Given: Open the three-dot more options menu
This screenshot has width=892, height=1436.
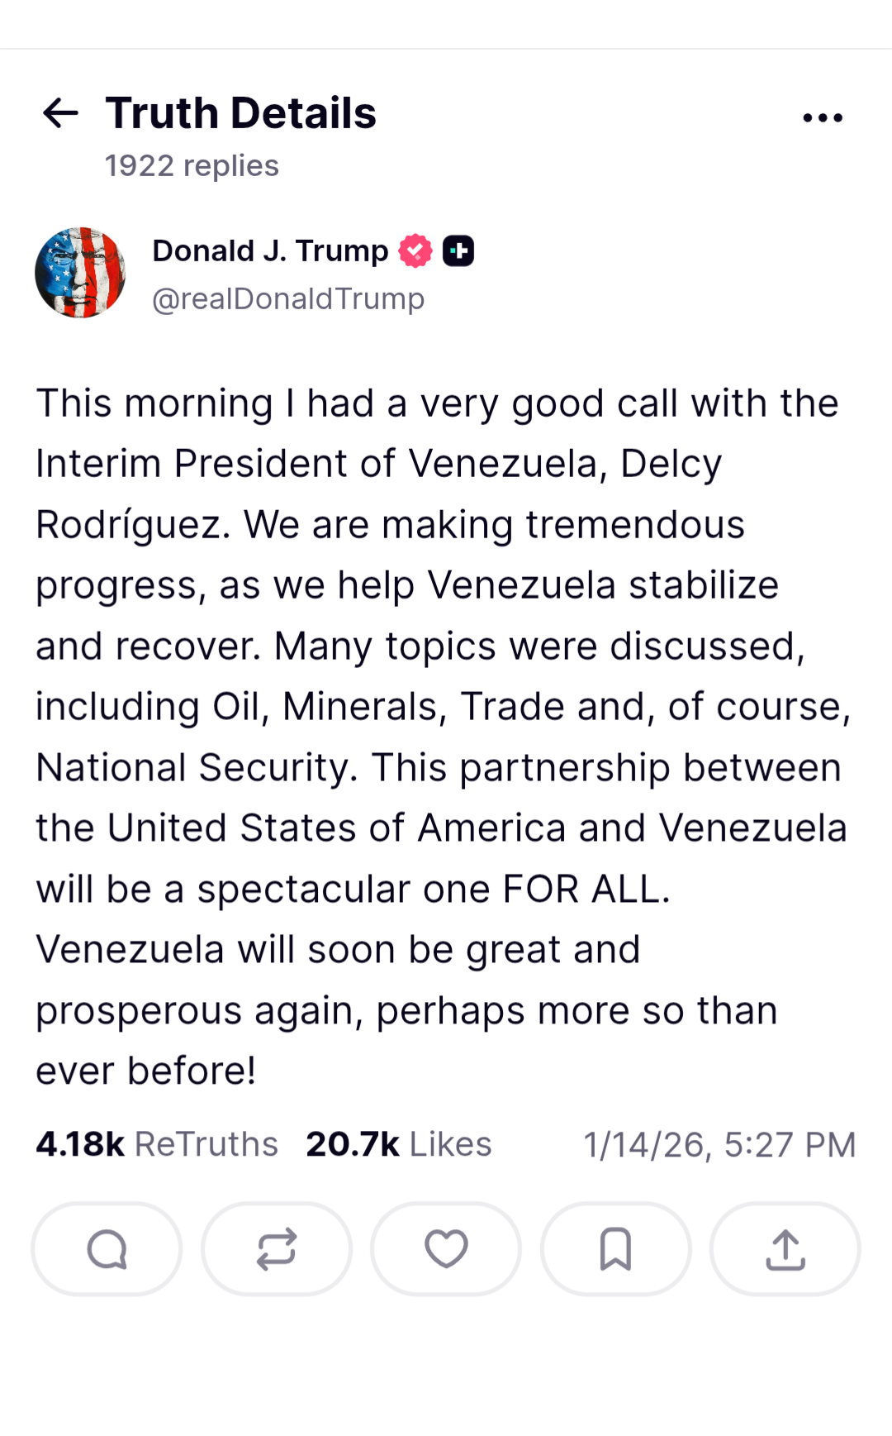Looking at the screenshot, I should (823, 117).
